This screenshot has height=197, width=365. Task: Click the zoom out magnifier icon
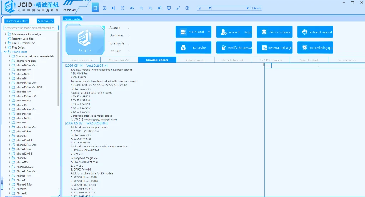pos(150,8)
